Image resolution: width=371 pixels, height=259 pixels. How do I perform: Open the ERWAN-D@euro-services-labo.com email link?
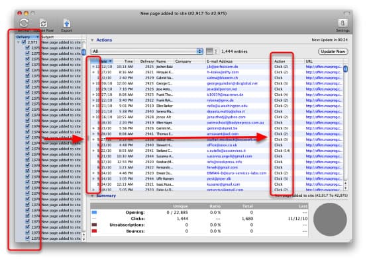pos(237,173)
